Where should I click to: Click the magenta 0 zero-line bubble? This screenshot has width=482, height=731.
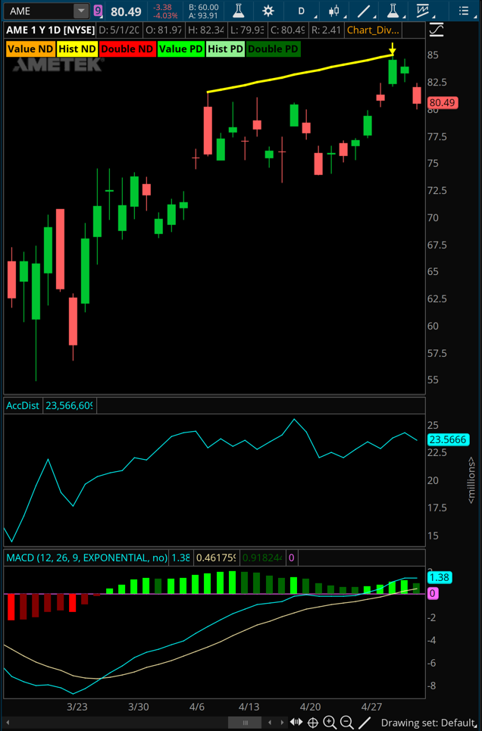[x=433, y=593]
